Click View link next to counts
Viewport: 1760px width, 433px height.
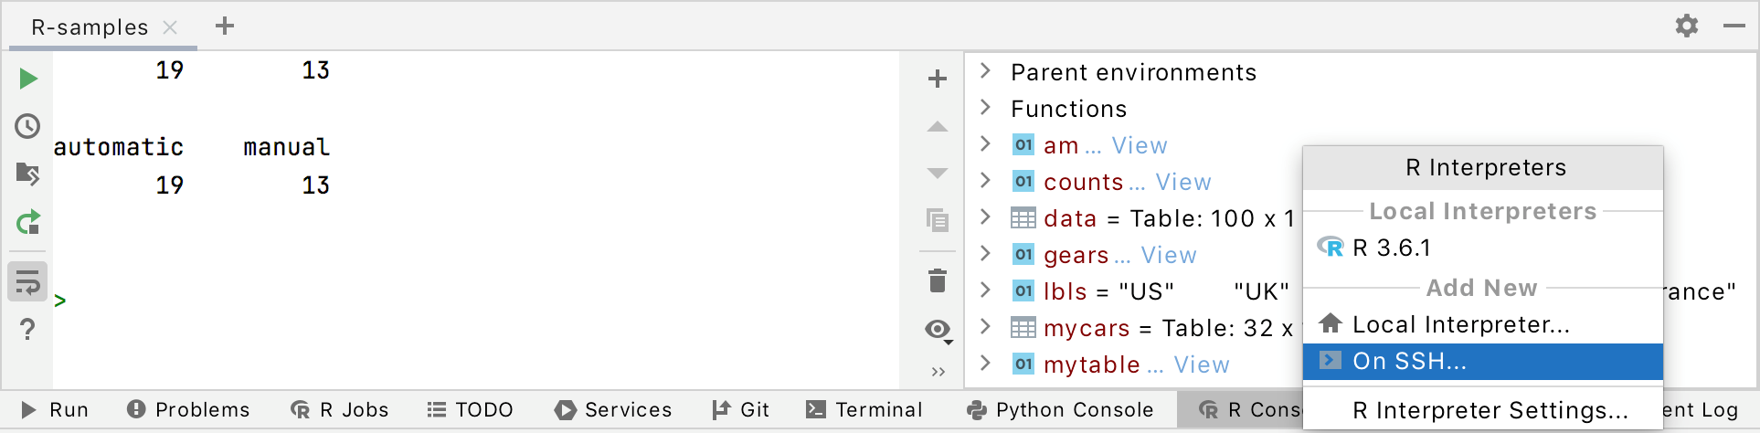(x=1183, y=182)
